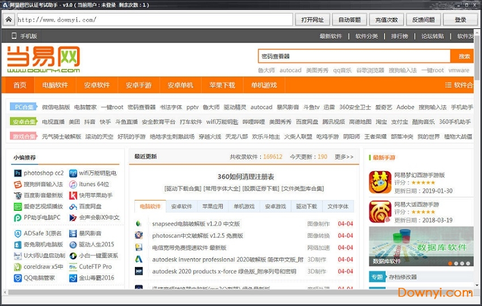This screenshot has width=482, height=306.
Task: Click the Autodesk Inventor list icon
Action: click(x=139, y=260)
